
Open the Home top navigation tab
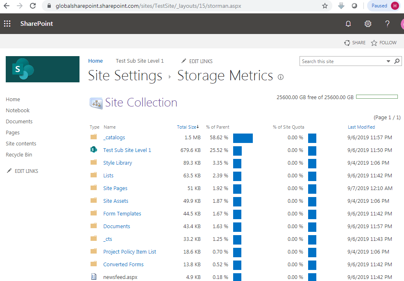click(x=95, y=61)
